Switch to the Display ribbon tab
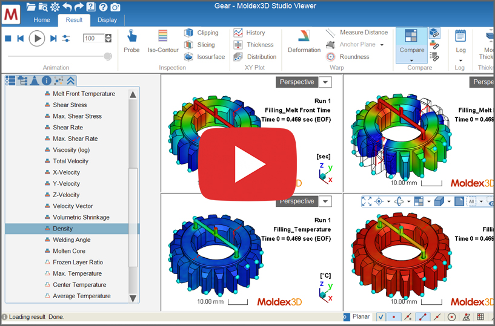495x326 pixels. pos(107,20)
